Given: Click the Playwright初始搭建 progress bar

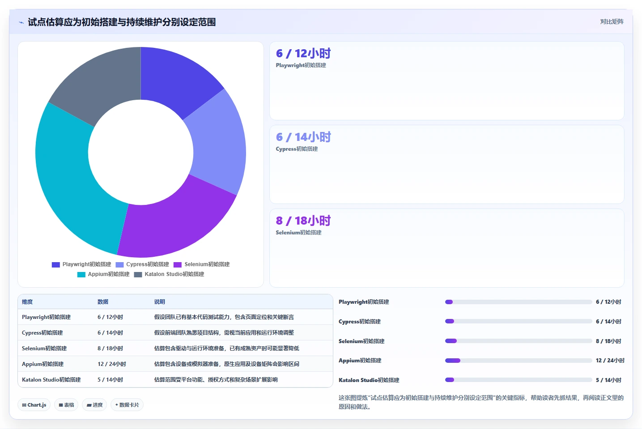Looking at the screenshot, I should (x=519, y=302).
